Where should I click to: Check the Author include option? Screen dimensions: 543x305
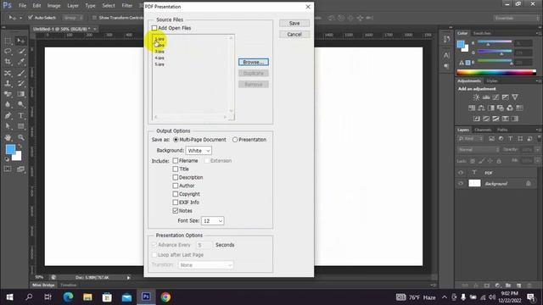176,186
